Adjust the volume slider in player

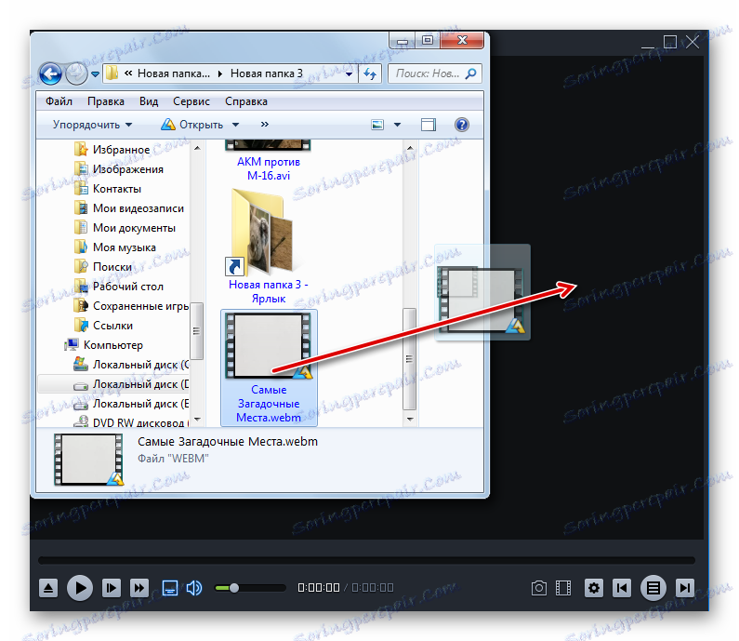point(250,588)
